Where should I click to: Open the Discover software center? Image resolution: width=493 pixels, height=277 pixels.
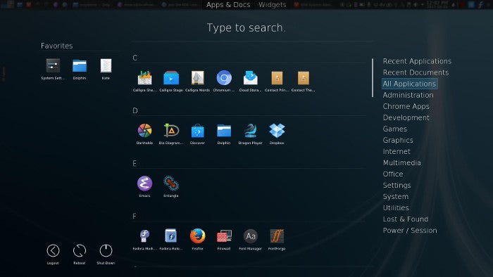[x=197, y=134]
